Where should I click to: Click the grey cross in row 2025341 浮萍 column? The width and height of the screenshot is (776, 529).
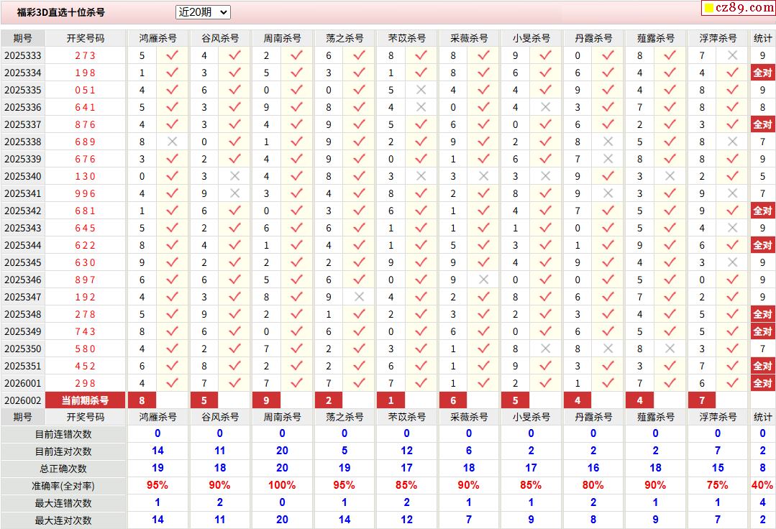tap(732, 193)
